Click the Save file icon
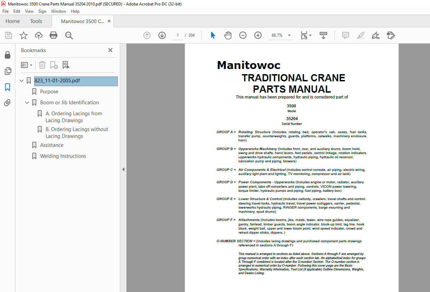 [9, 35]
